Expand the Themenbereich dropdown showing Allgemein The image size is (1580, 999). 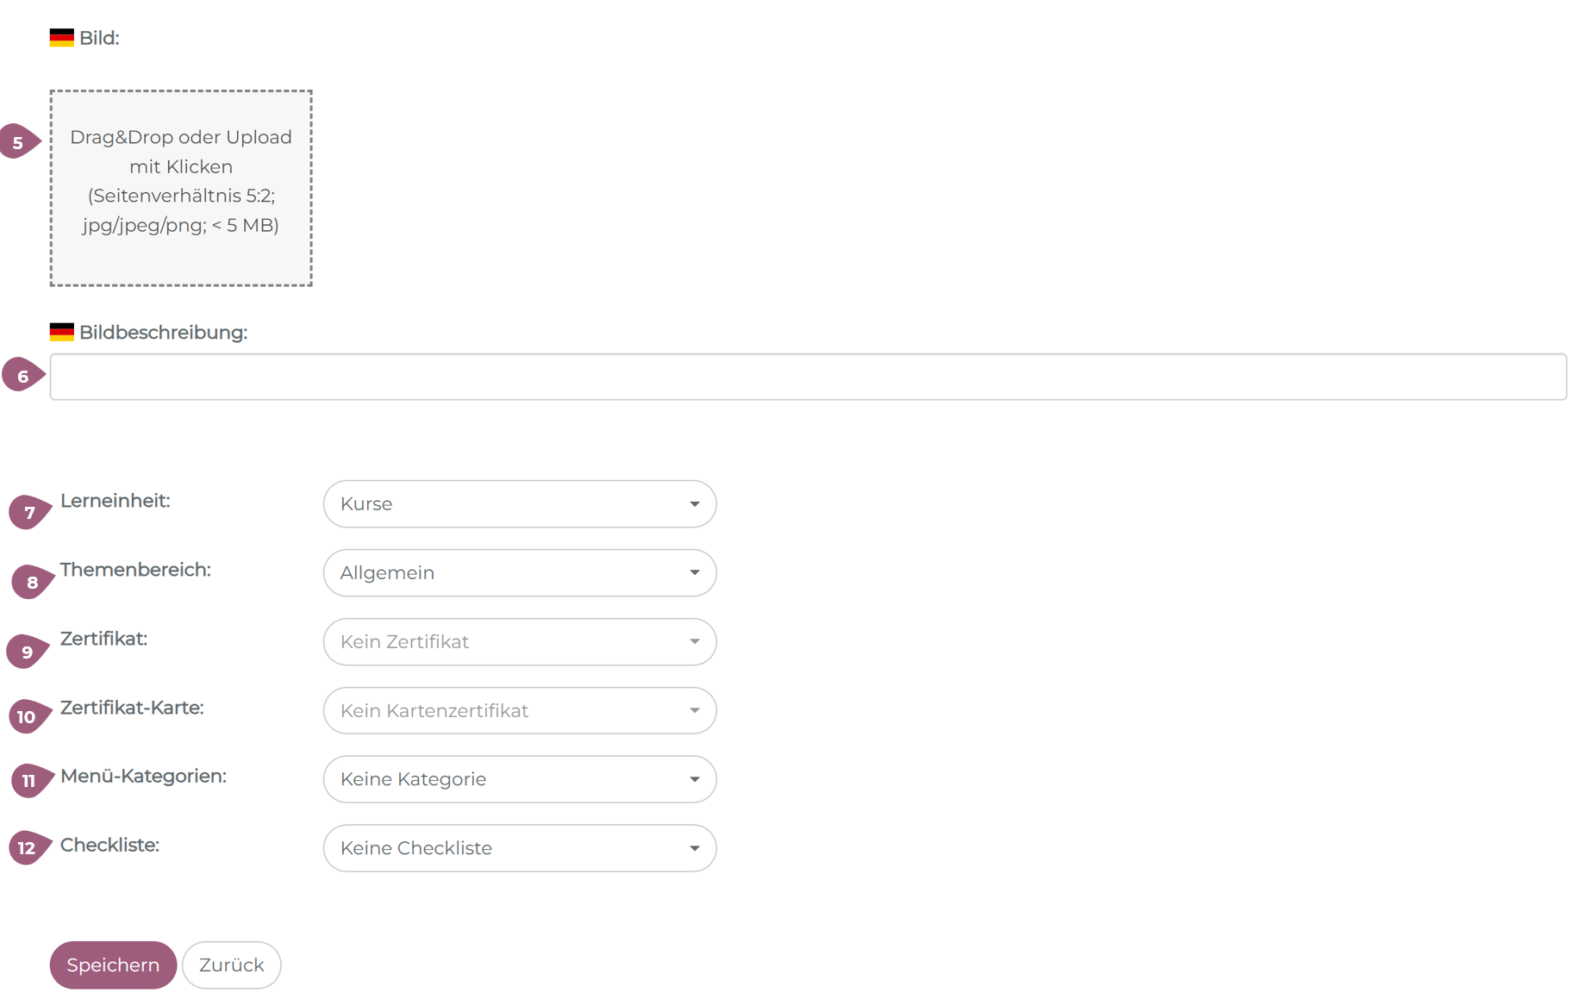[519, 573]
